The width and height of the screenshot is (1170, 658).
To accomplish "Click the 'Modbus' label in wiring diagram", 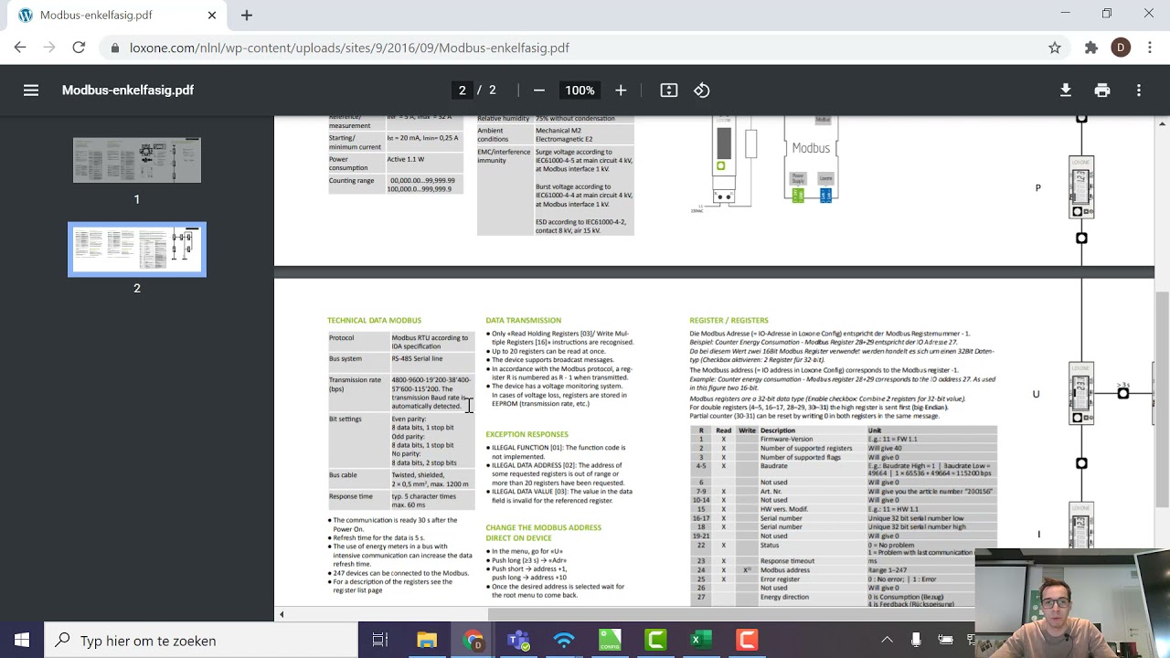I will pyautogui.click(x=811, y=148).
